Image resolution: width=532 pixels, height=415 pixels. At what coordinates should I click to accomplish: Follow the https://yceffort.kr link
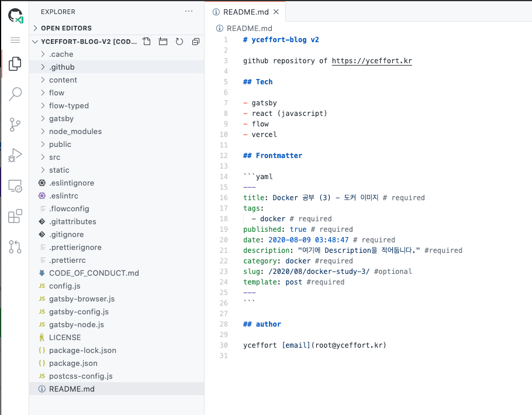coord(372,61)
